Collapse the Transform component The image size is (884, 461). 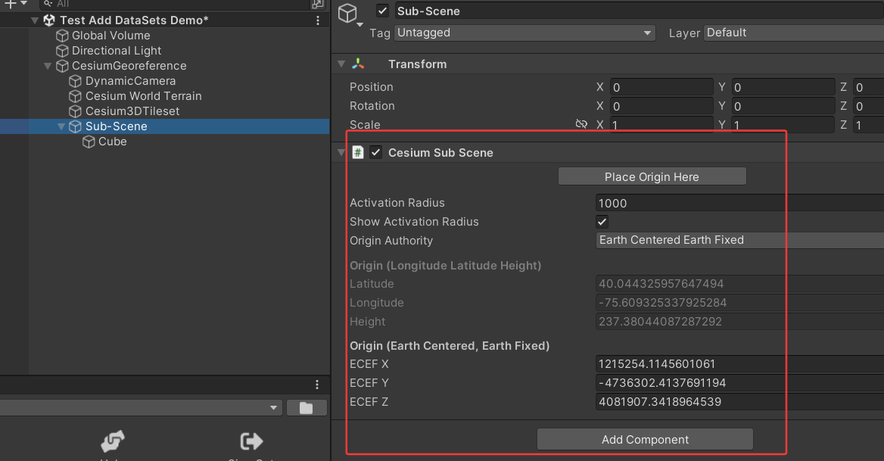[x=341, y=64]
